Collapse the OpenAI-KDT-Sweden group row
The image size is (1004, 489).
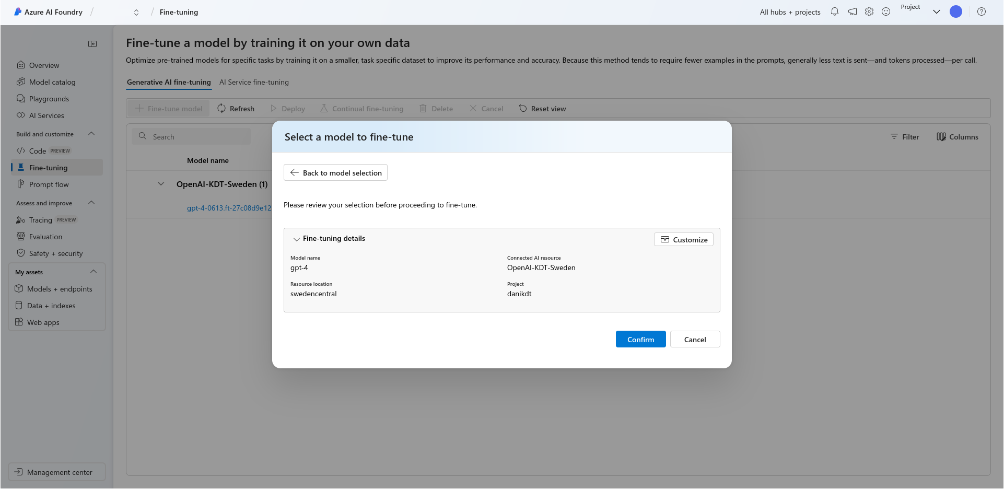pos(161,184)
